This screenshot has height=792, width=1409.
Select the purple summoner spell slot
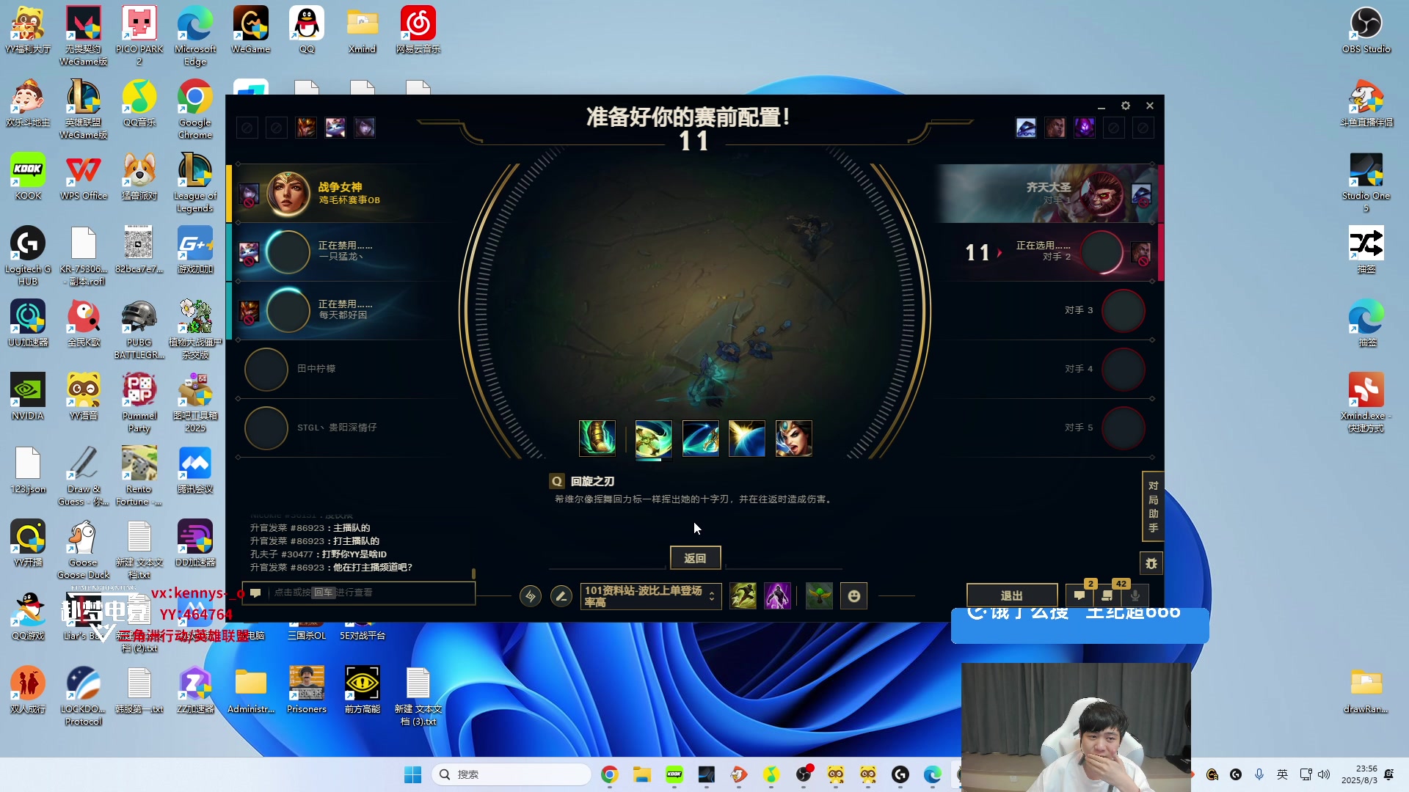(x=777, y=596)
